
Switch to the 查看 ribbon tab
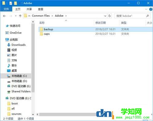(x=41, y=9)
